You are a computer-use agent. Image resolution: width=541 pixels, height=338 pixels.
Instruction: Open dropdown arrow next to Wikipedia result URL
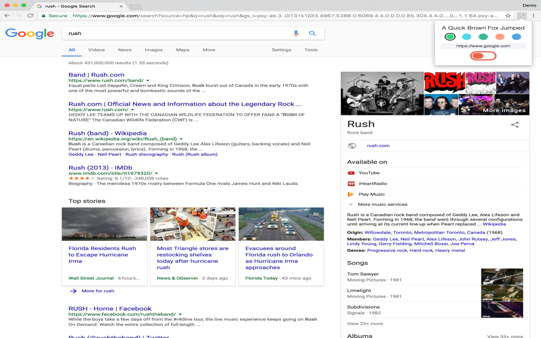tap(181, 139)
